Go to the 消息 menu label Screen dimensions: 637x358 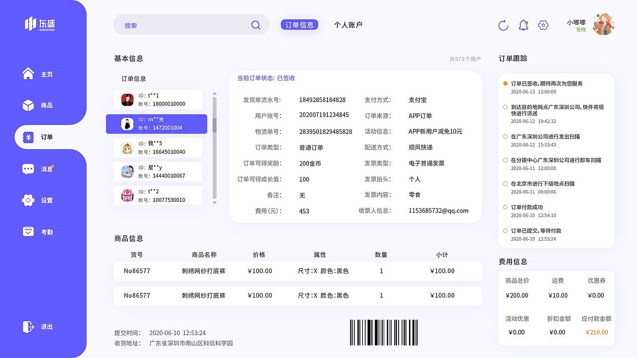tap(47, 169)
